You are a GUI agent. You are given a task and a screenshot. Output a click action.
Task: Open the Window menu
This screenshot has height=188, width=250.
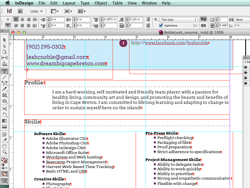(x=149, y=3)
